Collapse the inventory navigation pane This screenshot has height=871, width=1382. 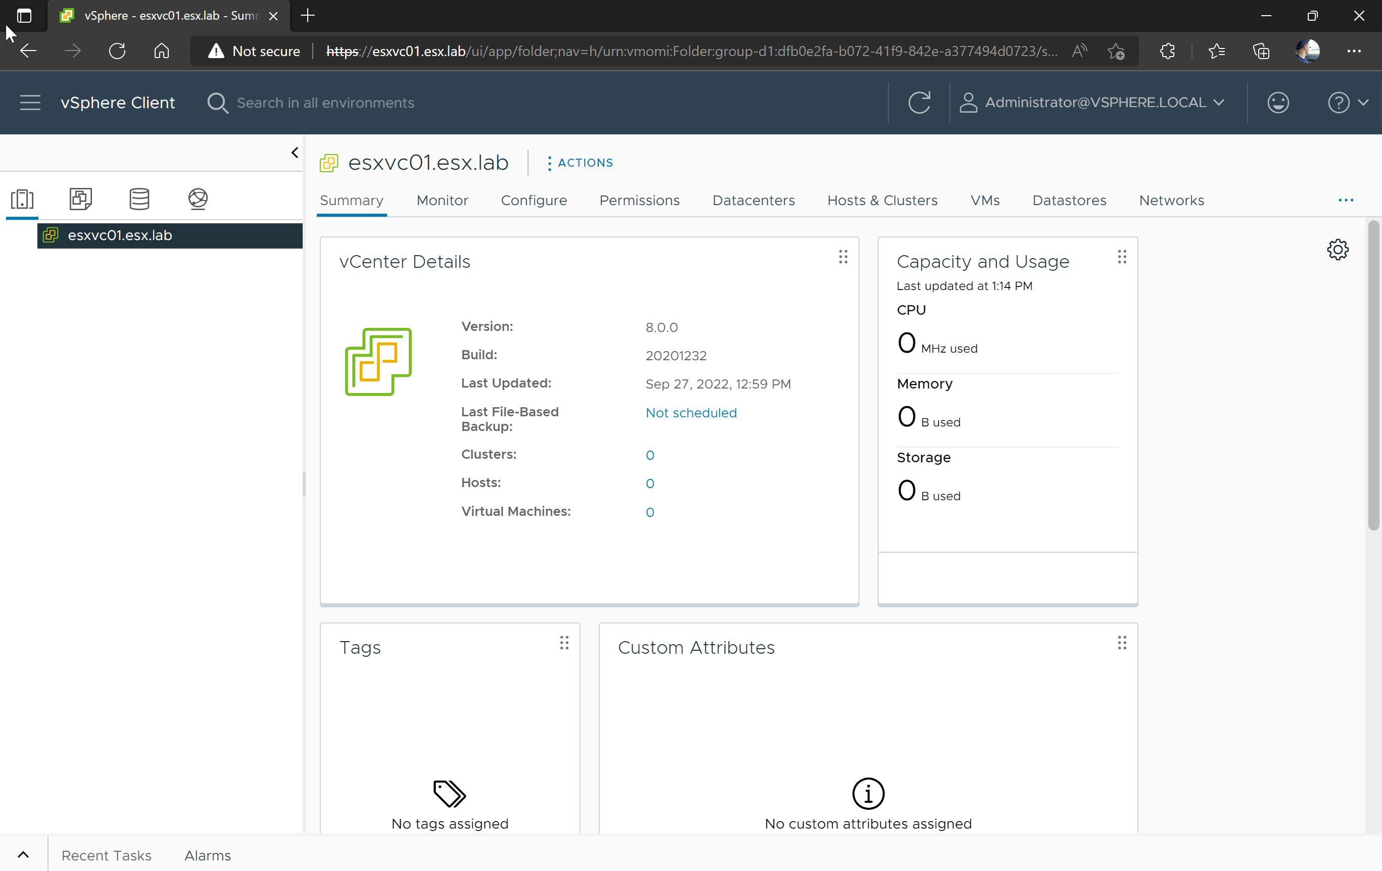295,153
